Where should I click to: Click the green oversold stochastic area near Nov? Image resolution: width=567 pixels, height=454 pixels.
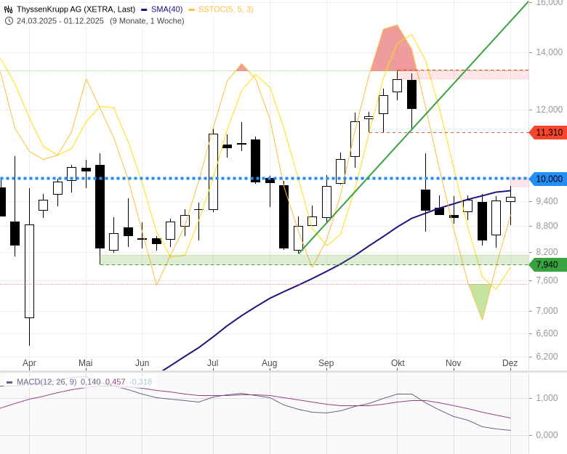tap(480, 298)
